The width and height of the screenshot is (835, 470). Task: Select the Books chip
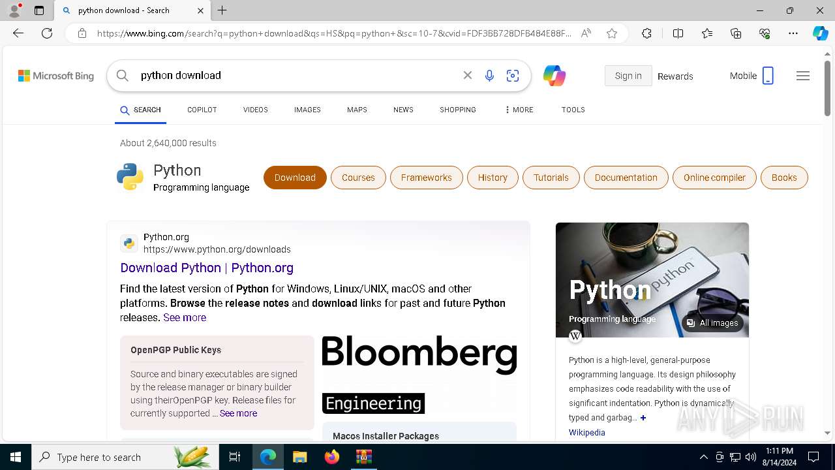[784, 178]
